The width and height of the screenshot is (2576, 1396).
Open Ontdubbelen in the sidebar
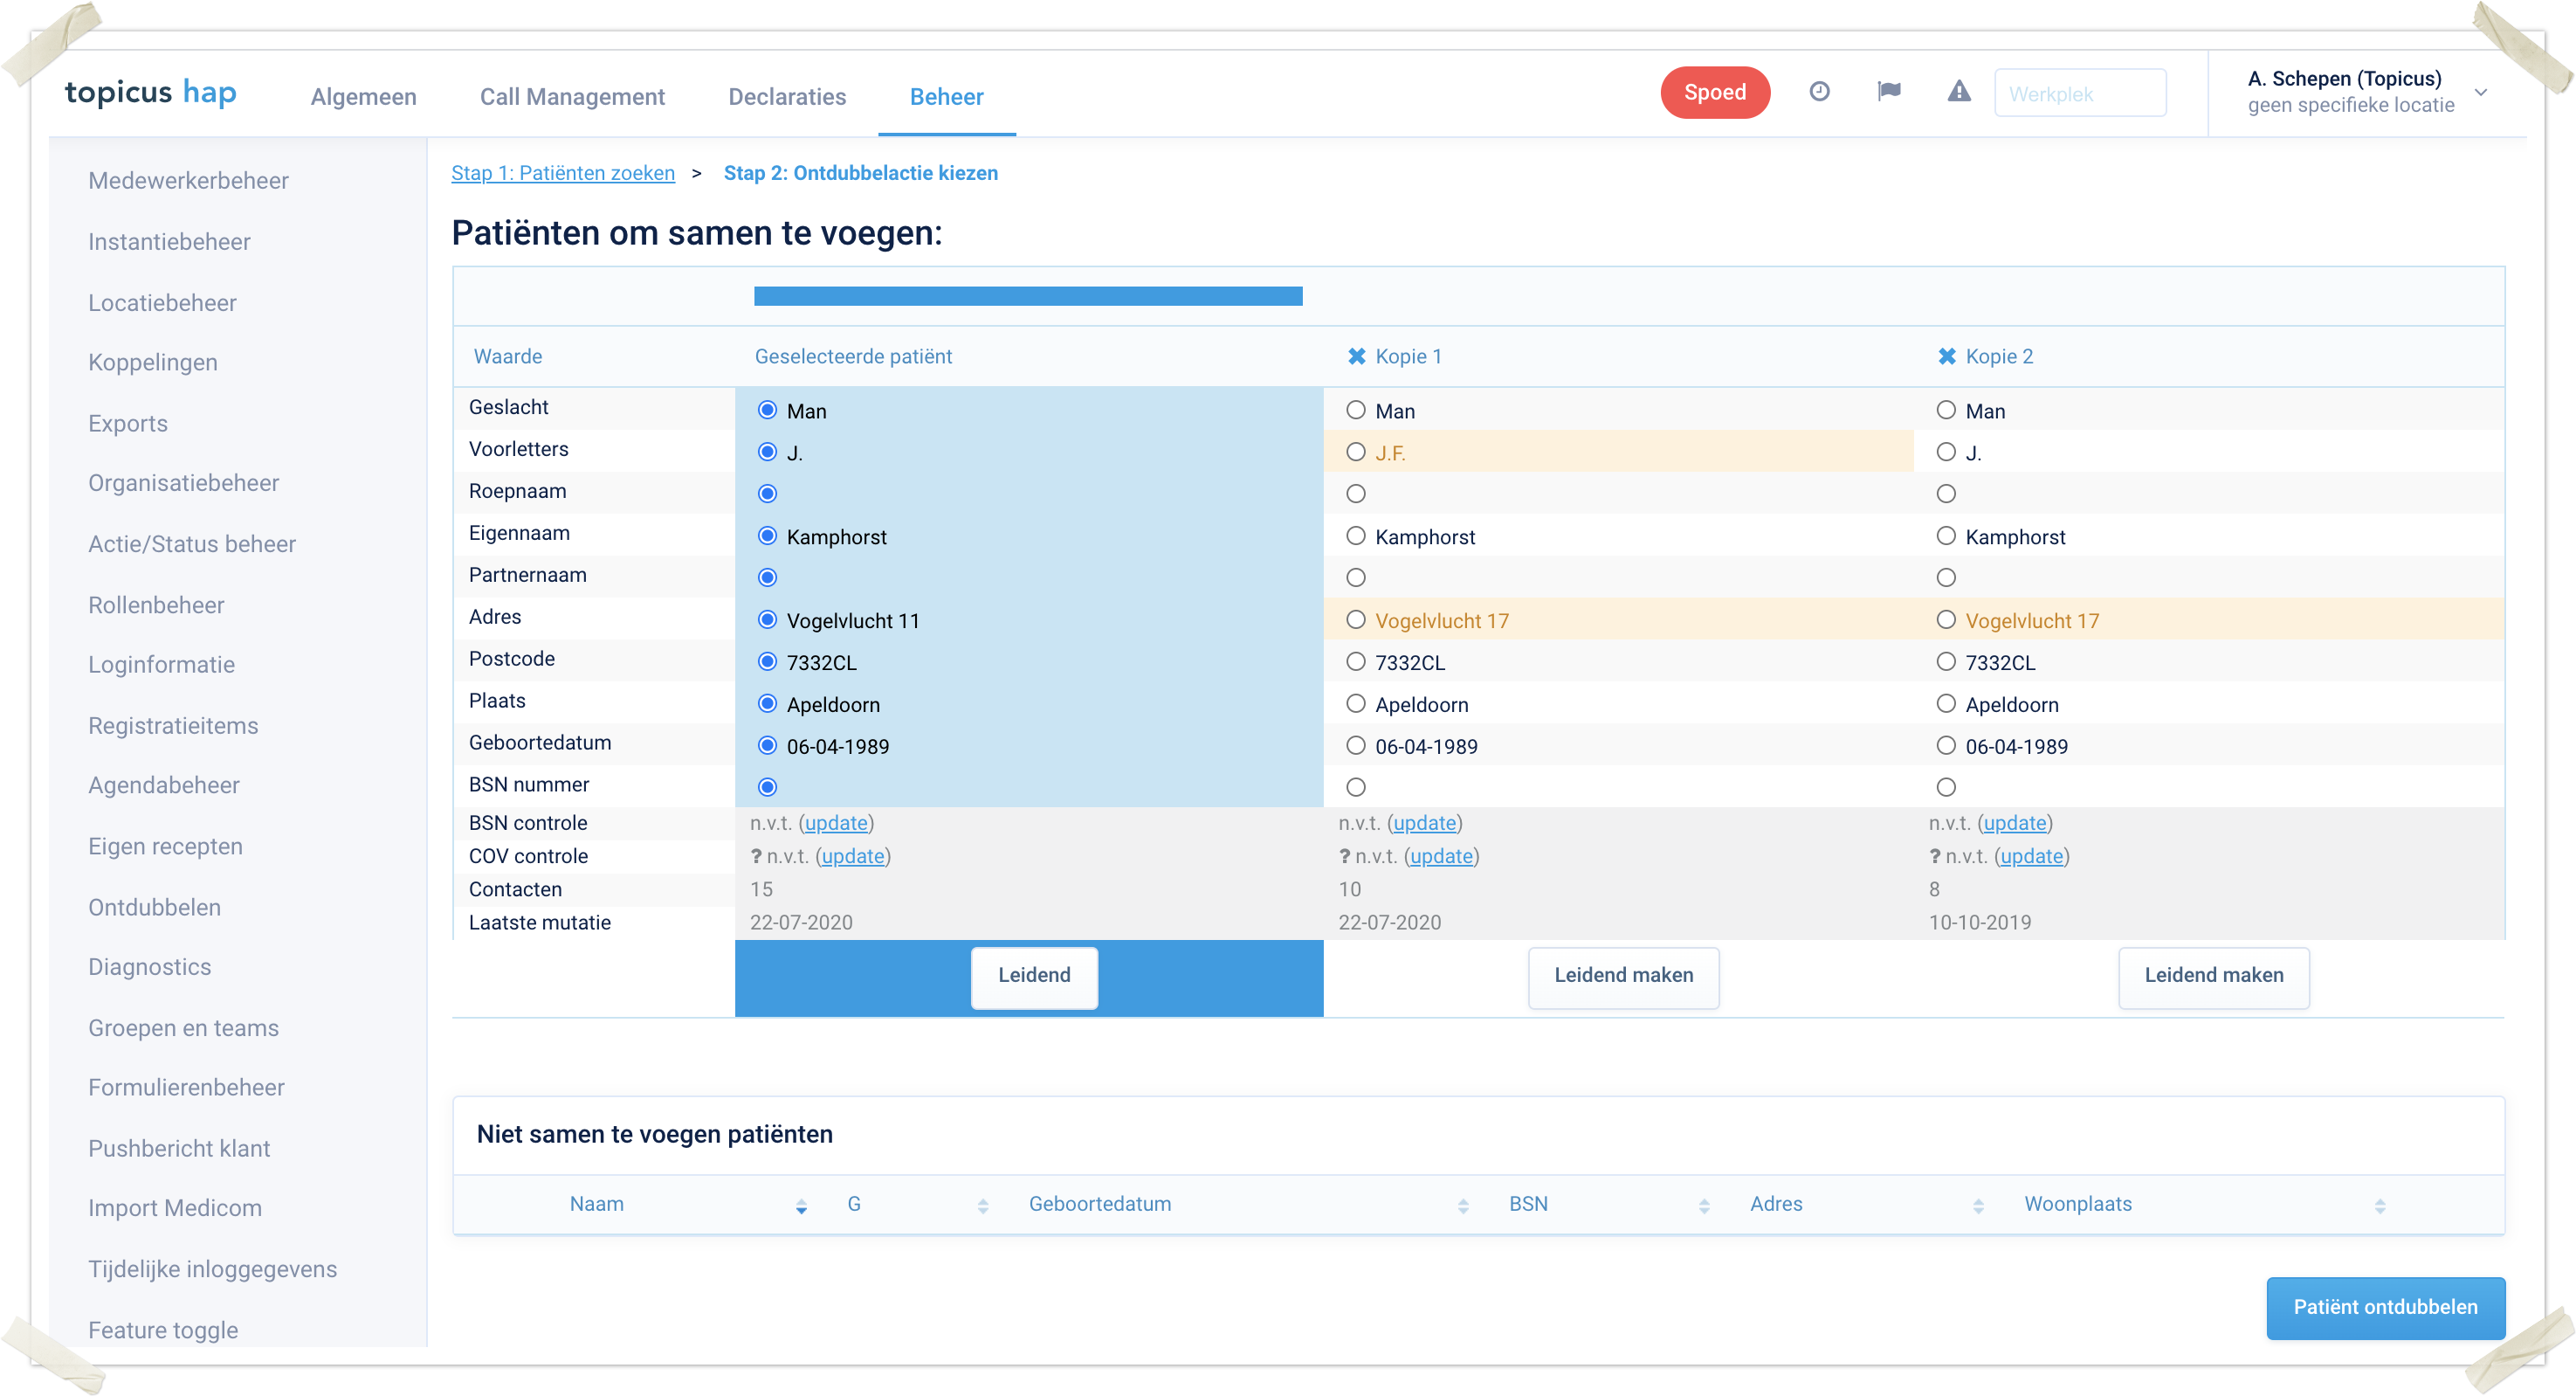click(154, 907)
